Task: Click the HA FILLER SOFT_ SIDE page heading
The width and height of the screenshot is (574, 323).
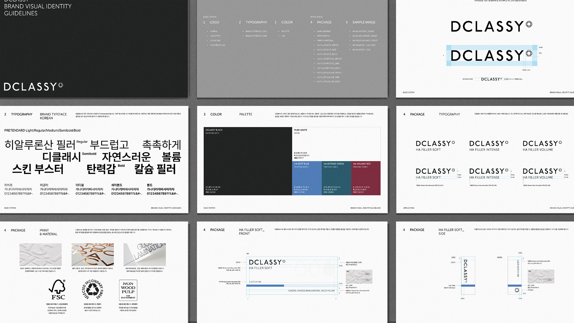Action: tap(451, 232)
